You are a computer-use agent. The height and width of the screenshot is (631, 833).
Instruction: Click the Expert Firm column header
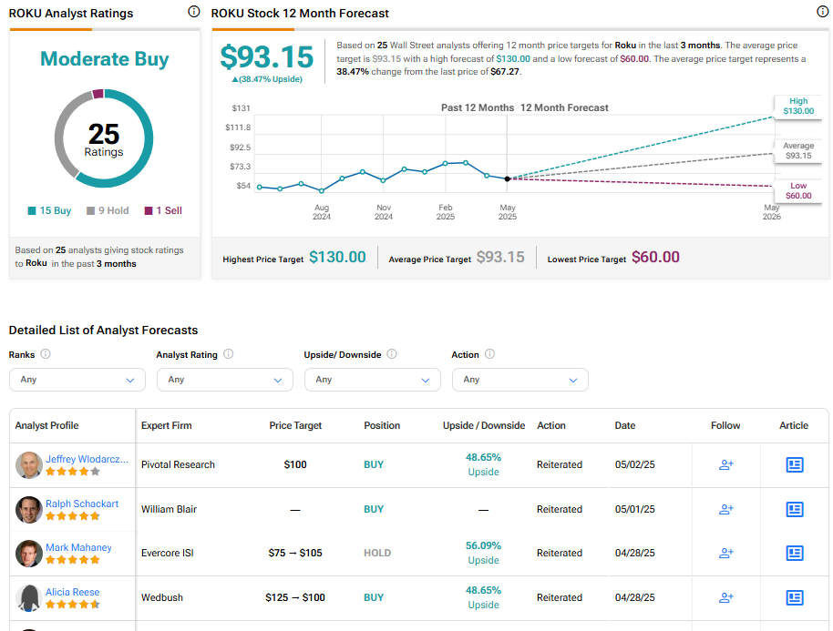pos(166,425)
